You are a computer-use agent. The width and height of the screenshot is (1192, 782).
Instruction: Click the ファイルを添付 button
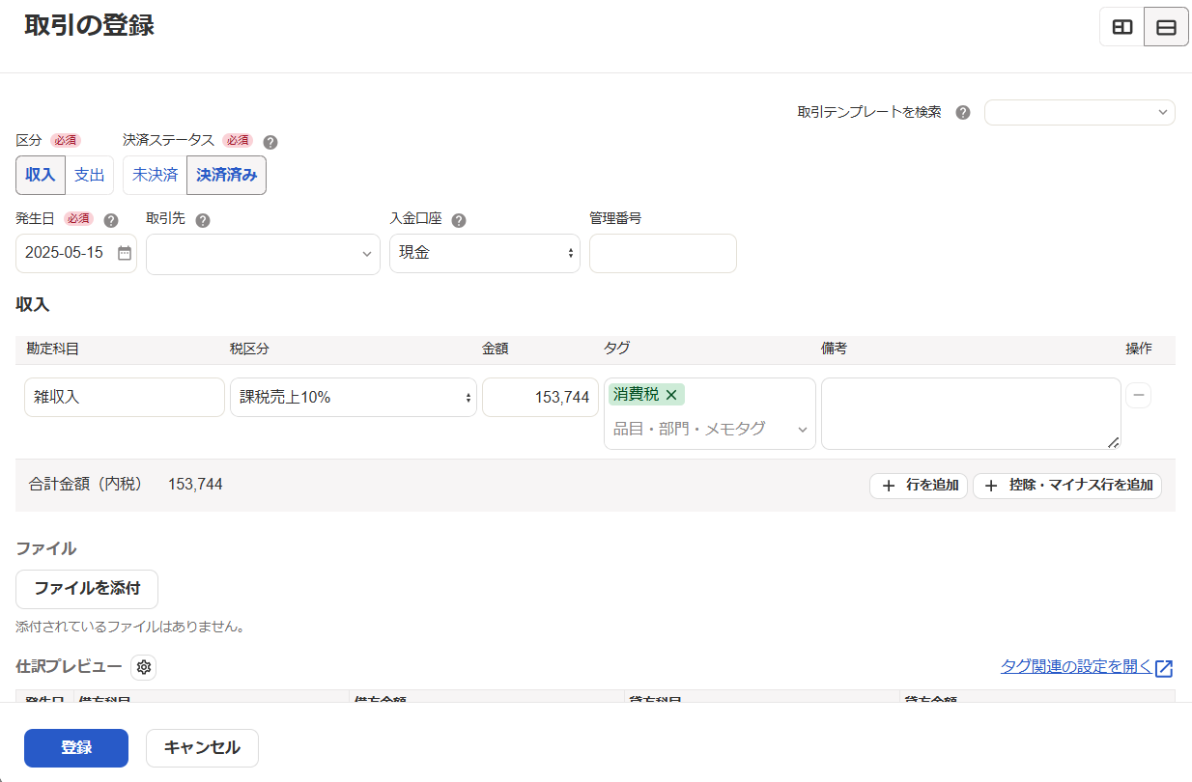[87, 589]
